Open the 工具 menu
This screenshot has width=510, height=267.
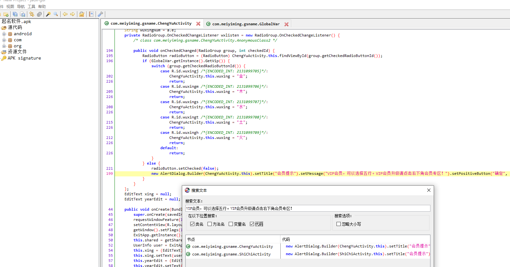pyautogui.click(x=31, y=6)
